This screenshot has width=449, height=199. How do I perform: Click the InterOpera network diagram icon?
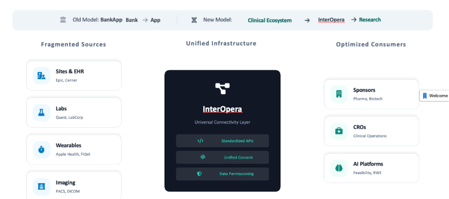point(222,89)
